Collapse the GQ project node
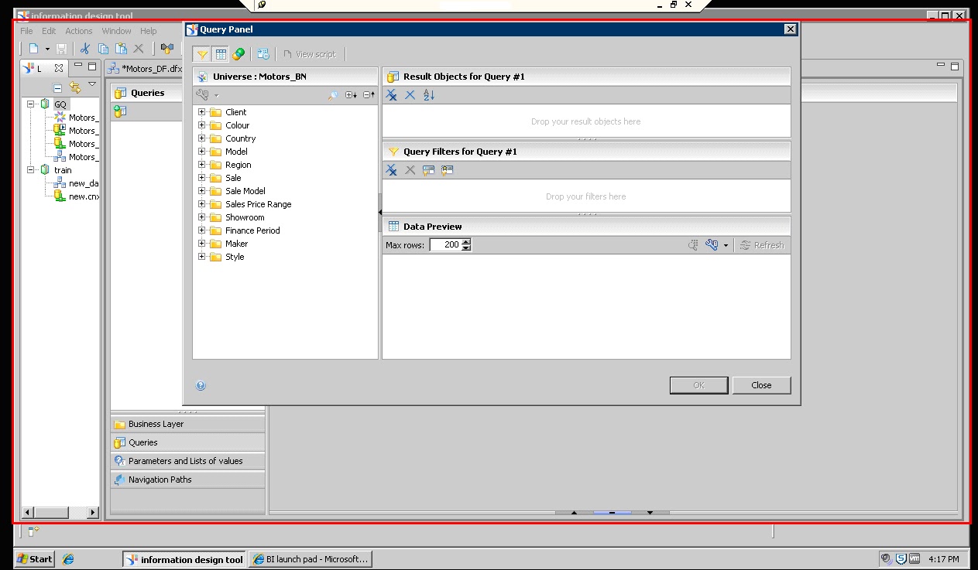The image size is (978, 570). pos(29,104)
